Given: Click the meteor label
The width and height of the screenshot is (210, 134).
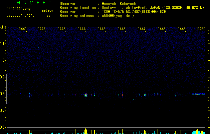Looking at the screenshot, I should coord(47,10).
